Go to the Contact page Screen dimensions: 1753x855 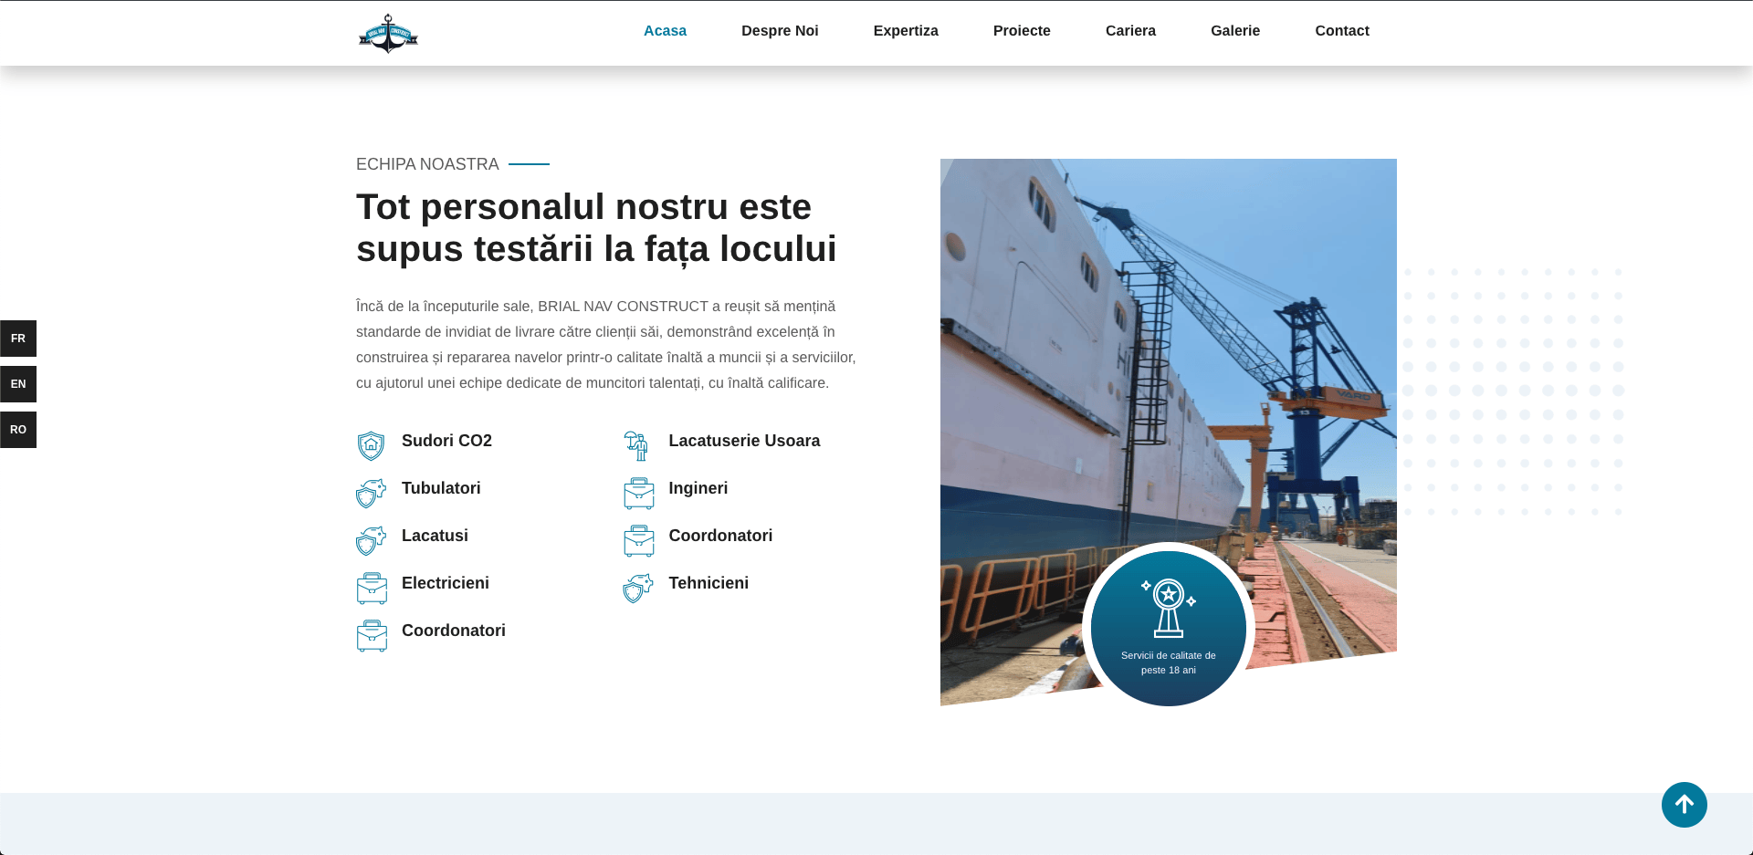[x=1342, y=31]
